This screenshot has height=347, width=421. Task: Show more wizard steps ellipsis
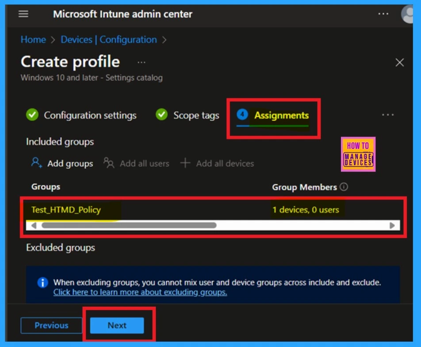[x=388, y=115]
